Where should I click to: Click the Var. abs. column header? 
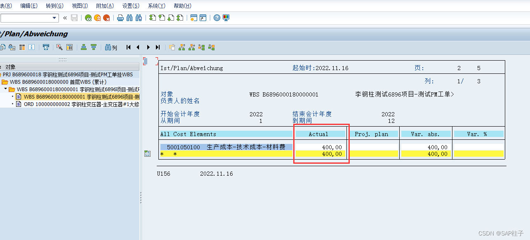426,134
